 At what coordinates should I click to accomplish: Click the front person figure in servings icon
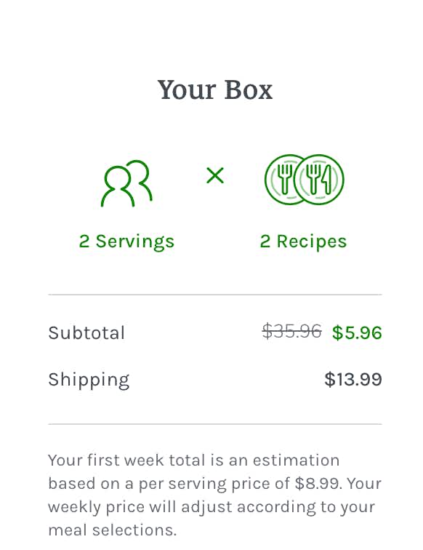tap(118, 186)
